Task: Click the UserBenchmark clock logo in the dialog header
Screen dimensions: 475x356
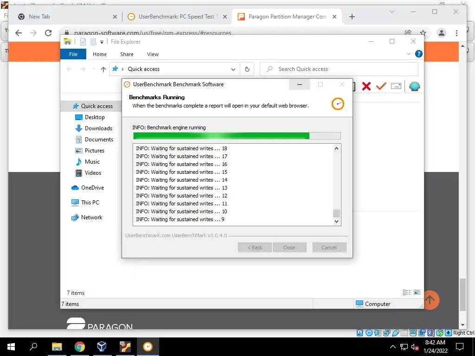Action: pyautogui.click(x=338, y=104)
